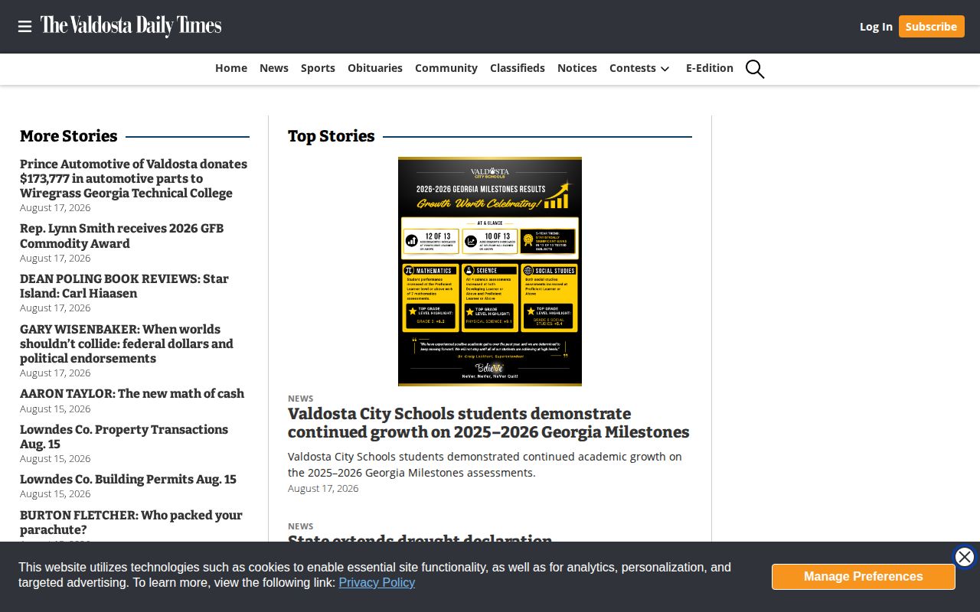Open Burton Fletcher Who packed your parachute
This screenshot has width=980, height=612.
click(131, 522)
